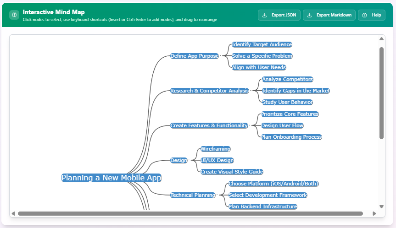
Task: Click the download icon on Export Markdown
Action: (x=309, y=15)
